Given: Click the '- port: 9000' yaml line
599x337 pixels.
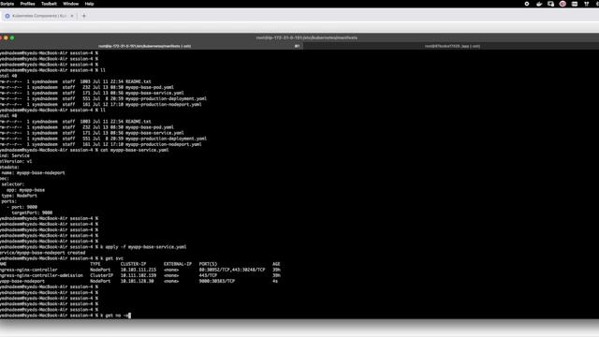Looking at the screenshot, I should click(x=22, y=207).
